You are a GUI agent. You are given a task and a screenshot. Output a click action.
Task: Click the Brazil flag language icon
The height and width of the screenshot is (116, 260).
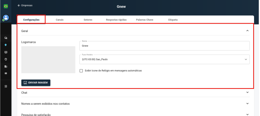click(6, 6)
